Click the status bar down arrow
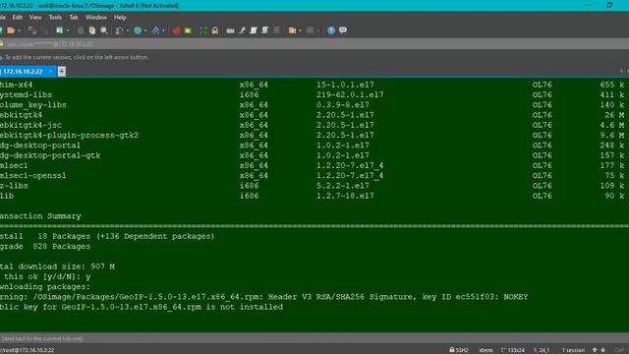The width and height of the screenshot is (629, 354). click(x=602, y=350)
